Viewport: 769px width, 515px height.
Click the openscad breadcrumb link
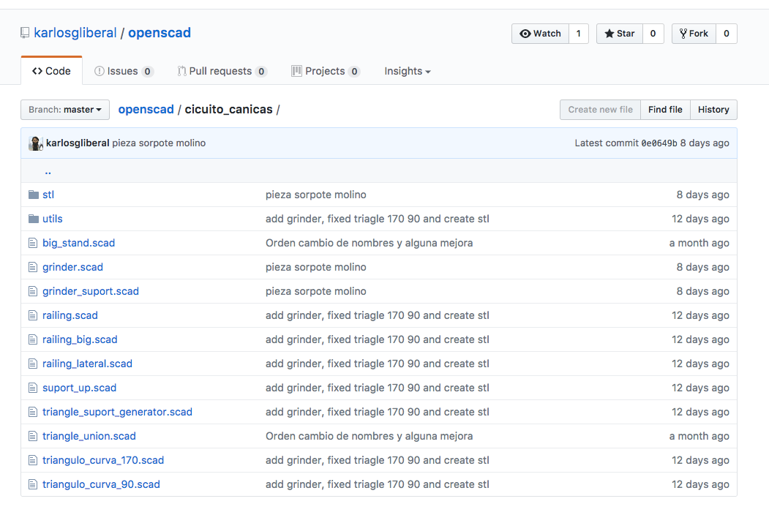click(146, 110)
